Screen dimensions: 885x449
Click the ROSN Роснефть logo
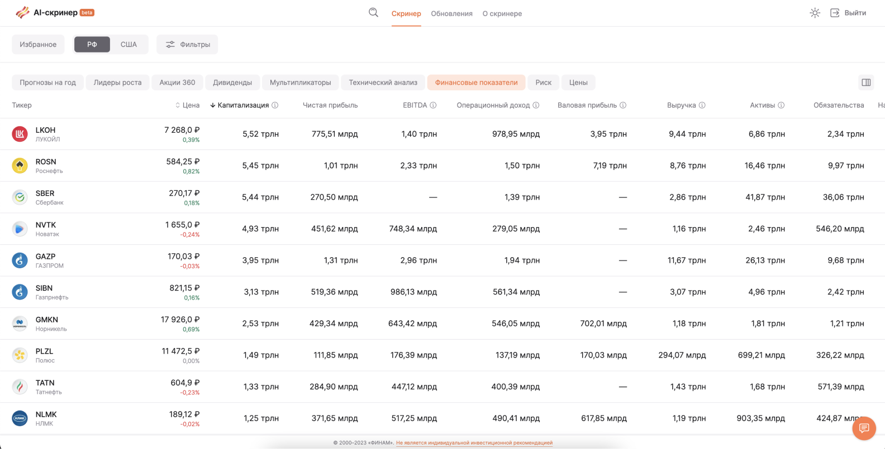click(x=20, y=166)
